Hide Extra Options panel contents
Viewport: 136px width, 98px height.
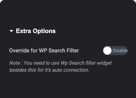11,31
